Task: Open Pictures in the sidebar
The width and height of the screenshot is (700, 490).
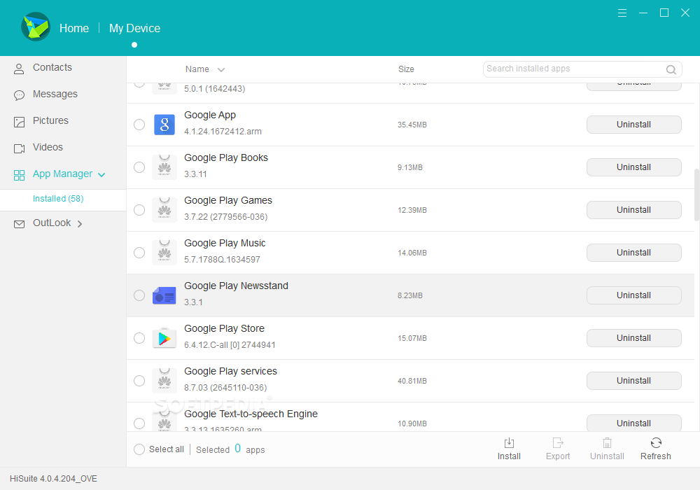Action: pyautogui.click(x=63, y=121)
